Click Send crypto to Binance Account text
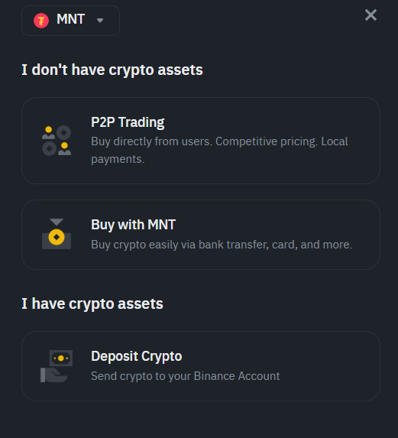This screenshot has height=438, width=398. (186, 376)
